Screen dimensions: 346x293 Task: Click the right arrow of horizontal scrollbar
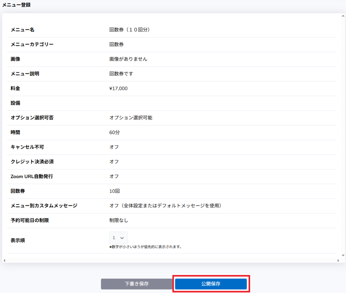click(x=338, y=261)
